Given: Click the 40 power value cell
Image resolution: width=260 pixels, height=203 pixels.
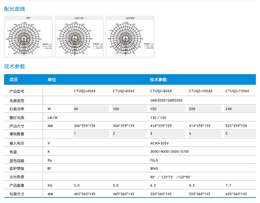Looking at the screenshot, I should coord(91,109).
